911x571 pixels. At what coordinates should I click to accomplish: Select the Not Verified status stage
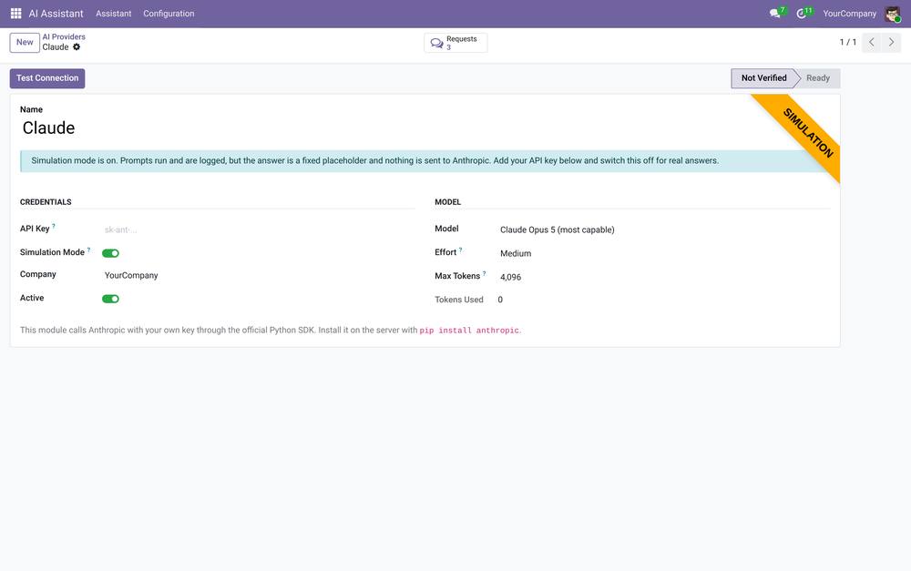(x=763, y=78)
